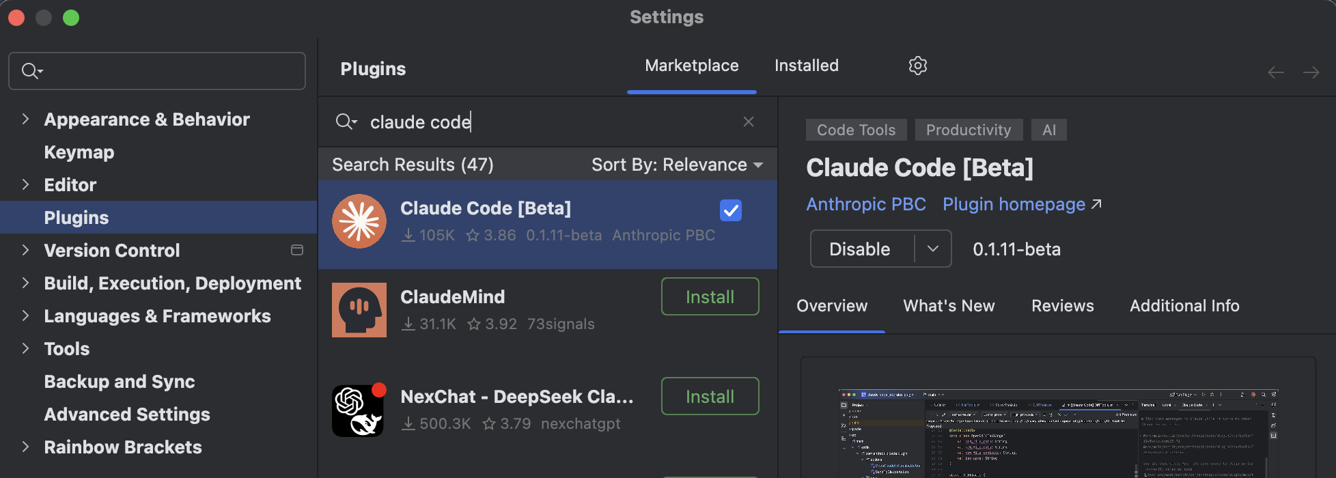Click ClaudeMind star rating 3.92
Image resolution: width=1336 pixels, height=478 pixels.
tap(492, 324)
